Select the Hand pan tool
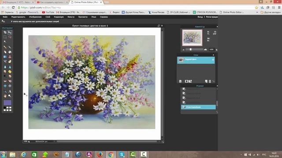 pos(5,96)
